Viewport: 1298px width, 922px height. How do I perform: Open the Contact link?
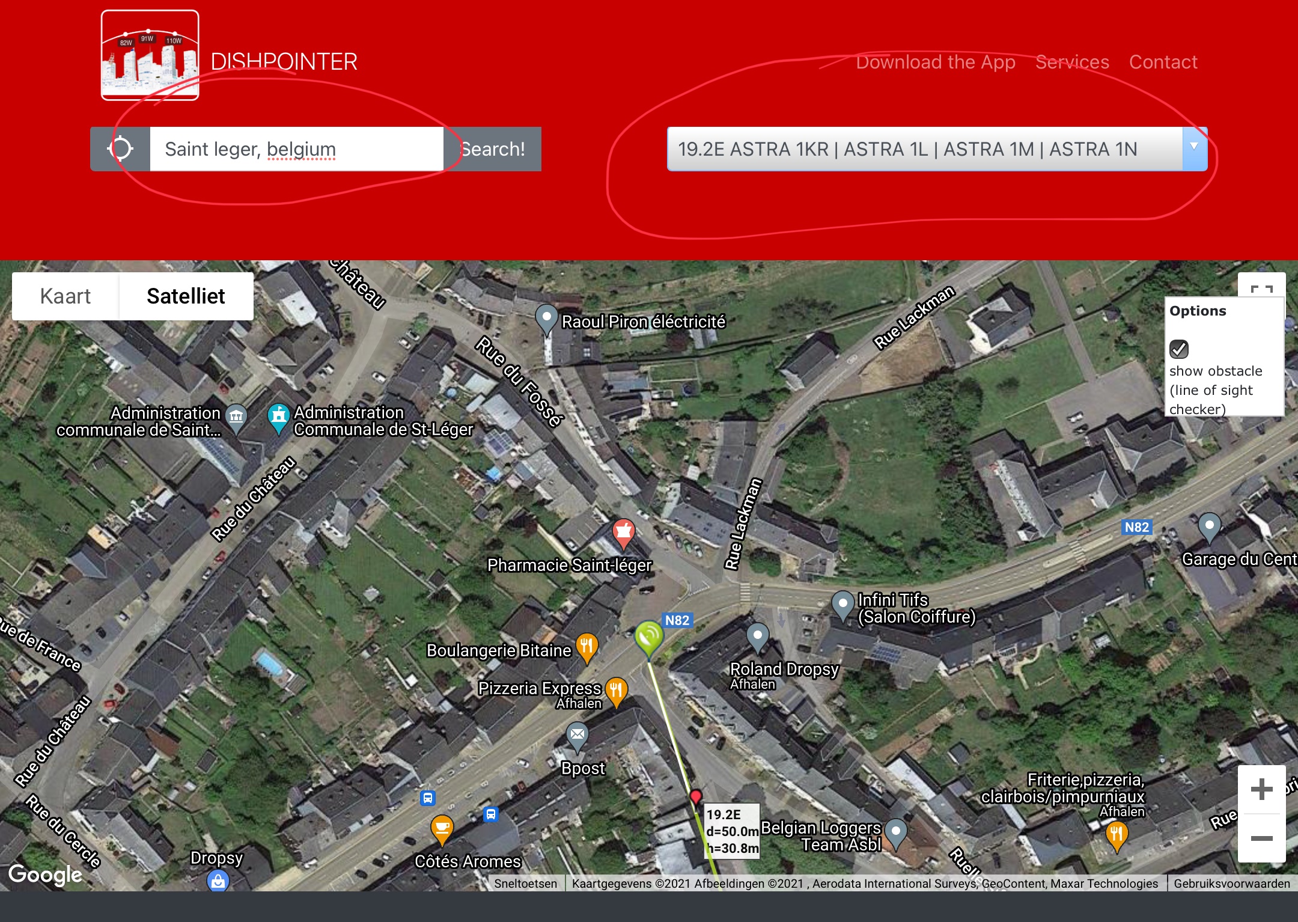1163,61
